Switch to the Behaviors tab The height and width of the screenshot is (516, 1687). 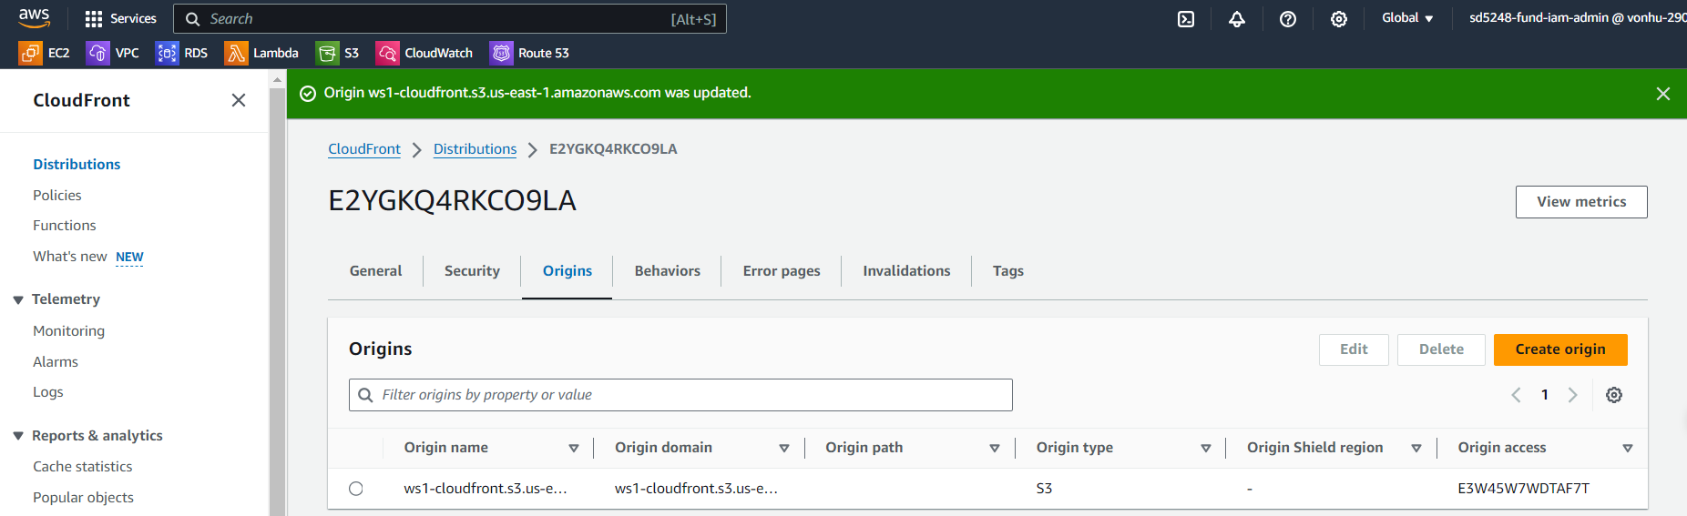[667, 271]
